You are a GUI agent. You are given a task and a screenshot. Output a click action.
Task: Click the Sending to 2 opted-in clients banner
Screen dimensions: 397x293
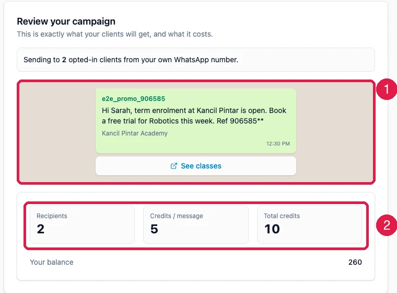click(x=196, y=60)
